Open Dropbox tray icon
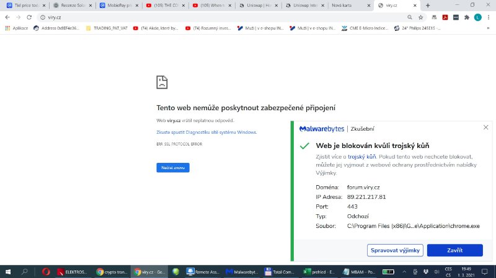This screenshot has height=278, width=496. tap(426, 272)
